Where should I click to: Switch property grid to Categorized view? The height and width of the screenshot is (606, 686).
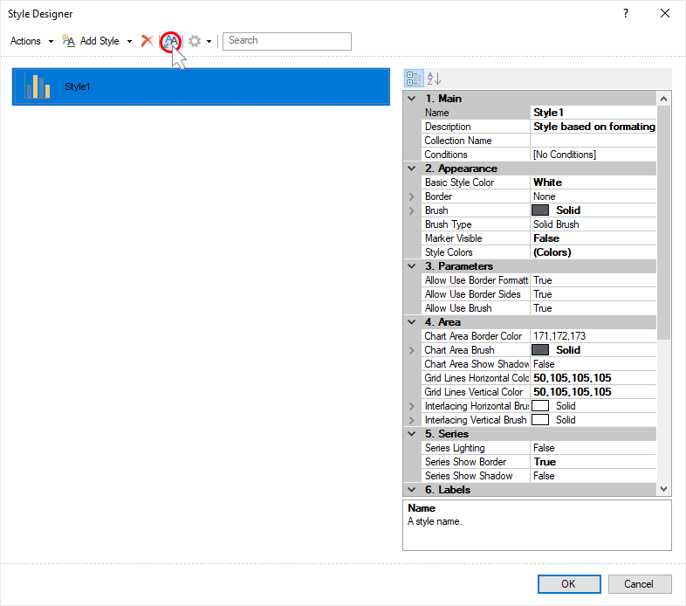(x=415, y=79)
